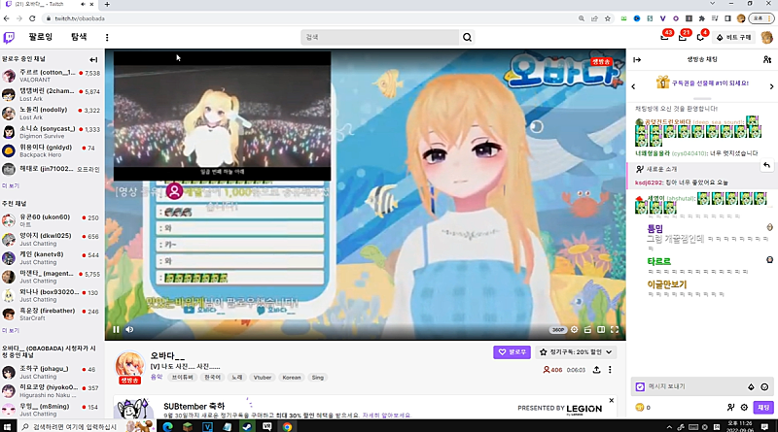Open emote picker in chat input
The width and height of the screenshot is (778, 432).
[764, 387]
